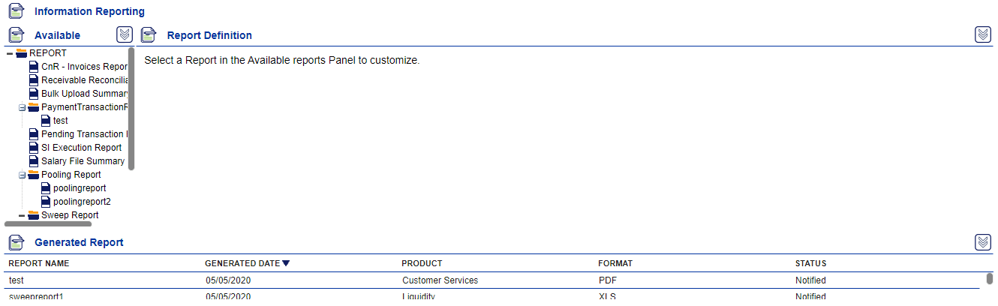This screenshot has height=306, width=998.
Task: Select the poolingreport tree item
Action: (80, 188)
